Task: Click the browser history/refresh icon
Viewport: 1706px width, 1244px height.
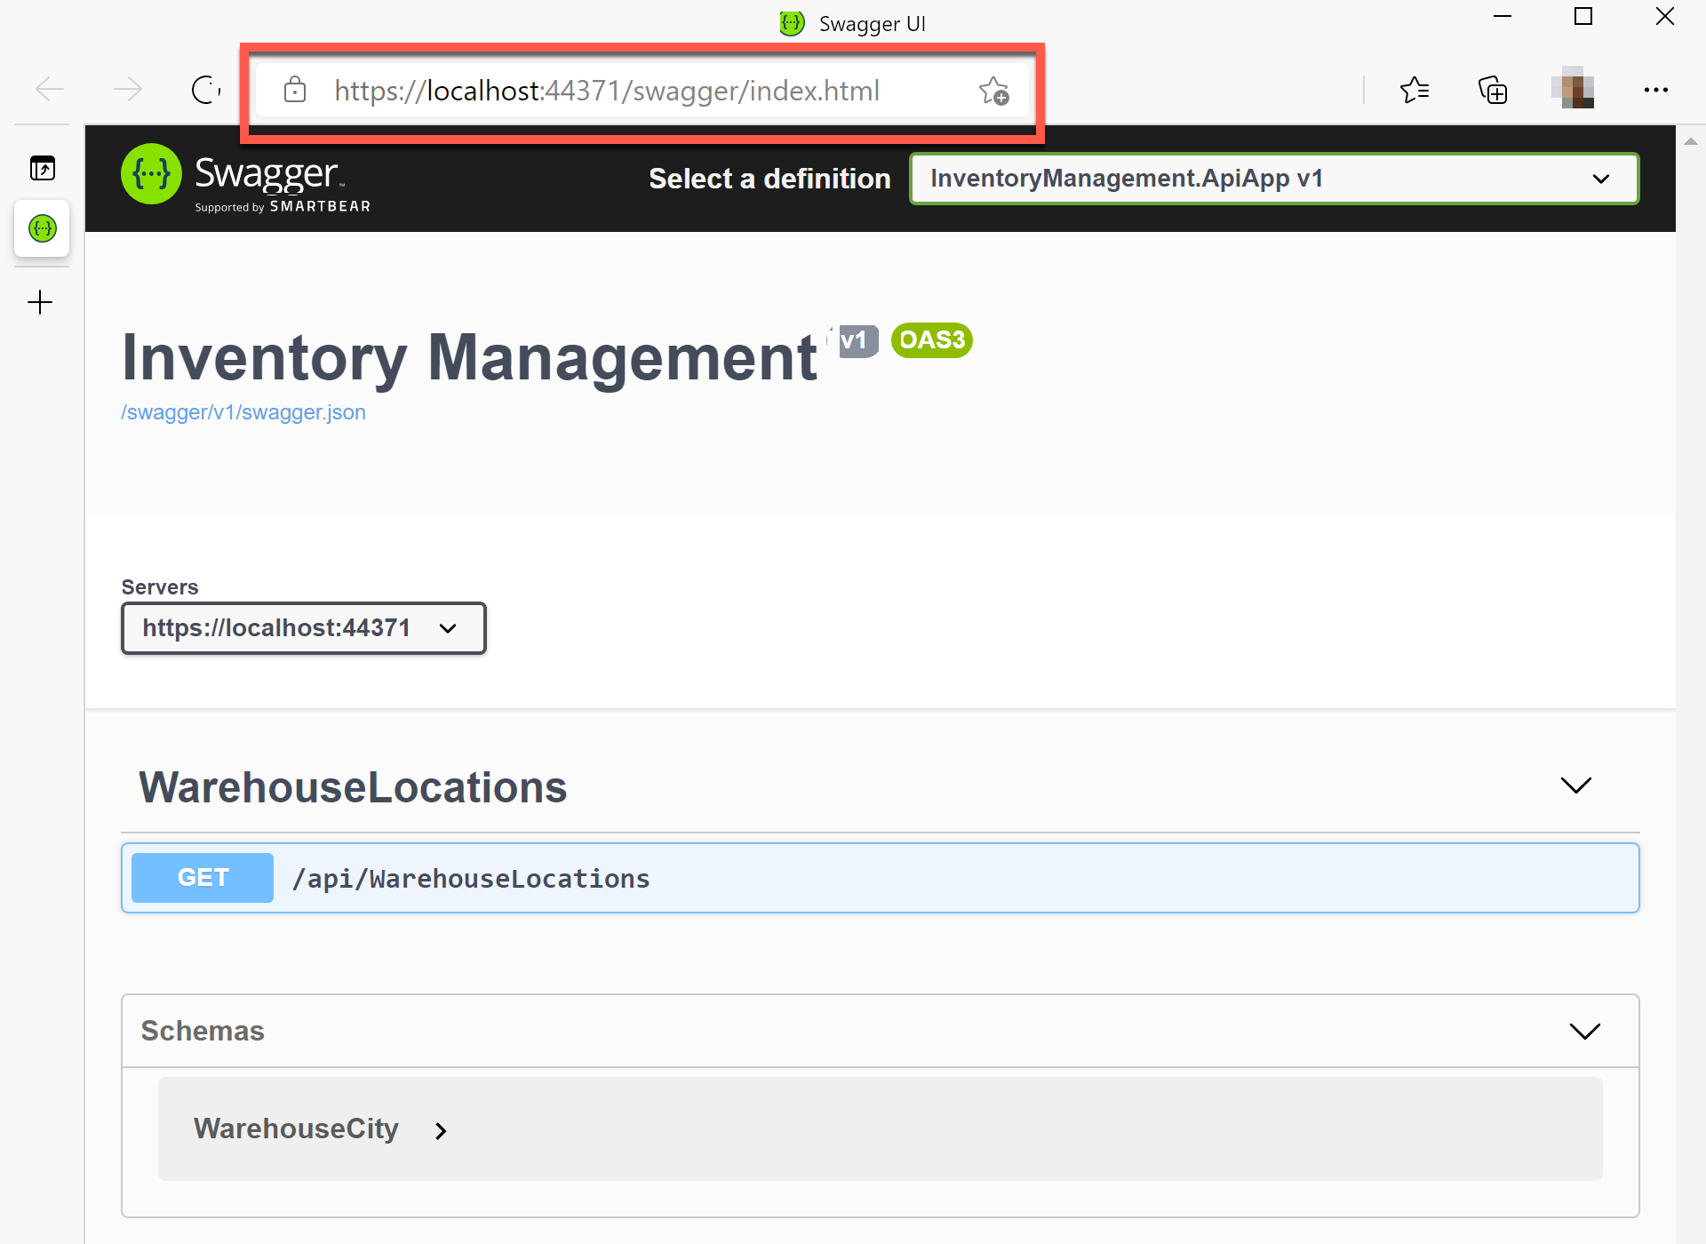Action: coord(205,90)
